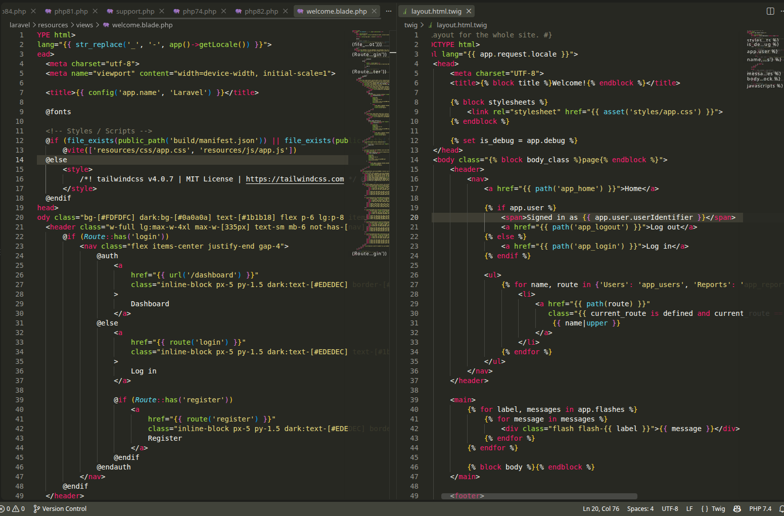Close the support.php tab
This screenshot has width=784, height=516.
(x=162, y=11)
